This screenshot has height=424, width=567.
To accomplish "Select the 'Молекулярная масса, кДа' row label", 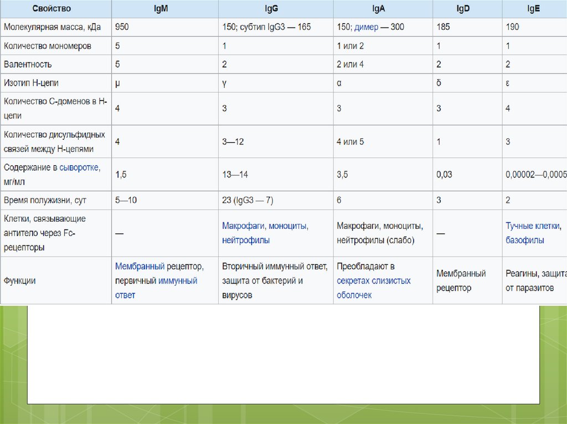I will (52, 27).
